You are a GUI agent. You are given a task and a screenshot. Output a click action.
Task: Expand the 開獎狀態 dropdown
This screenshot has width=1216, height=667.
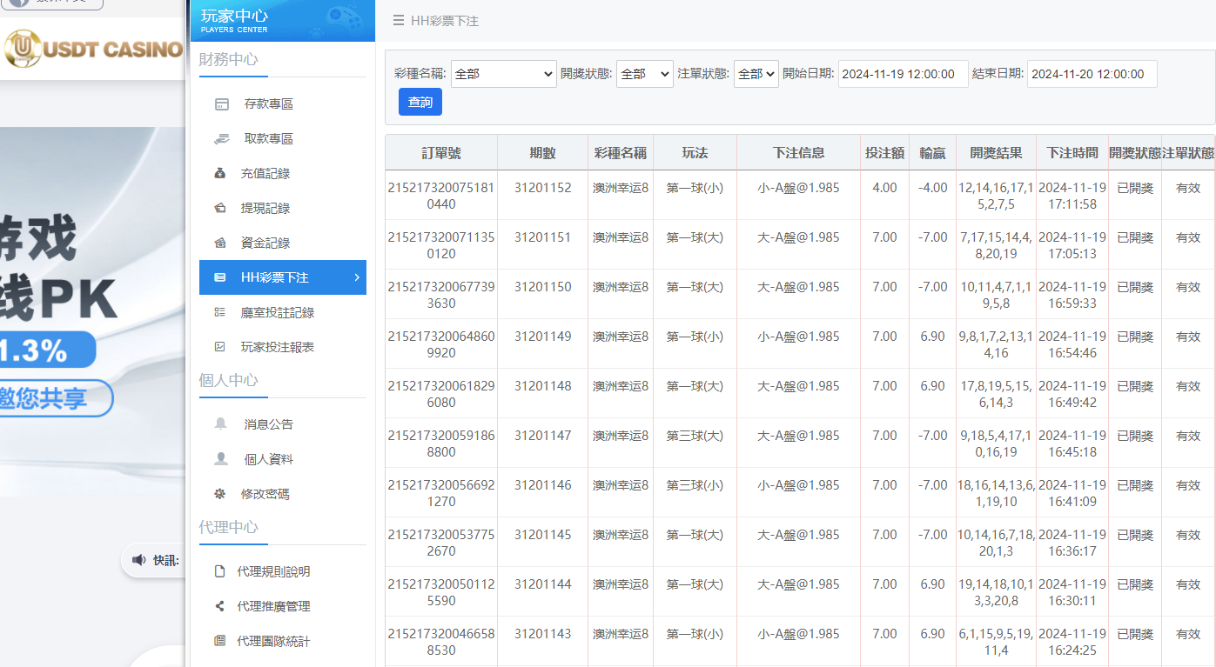644,74
